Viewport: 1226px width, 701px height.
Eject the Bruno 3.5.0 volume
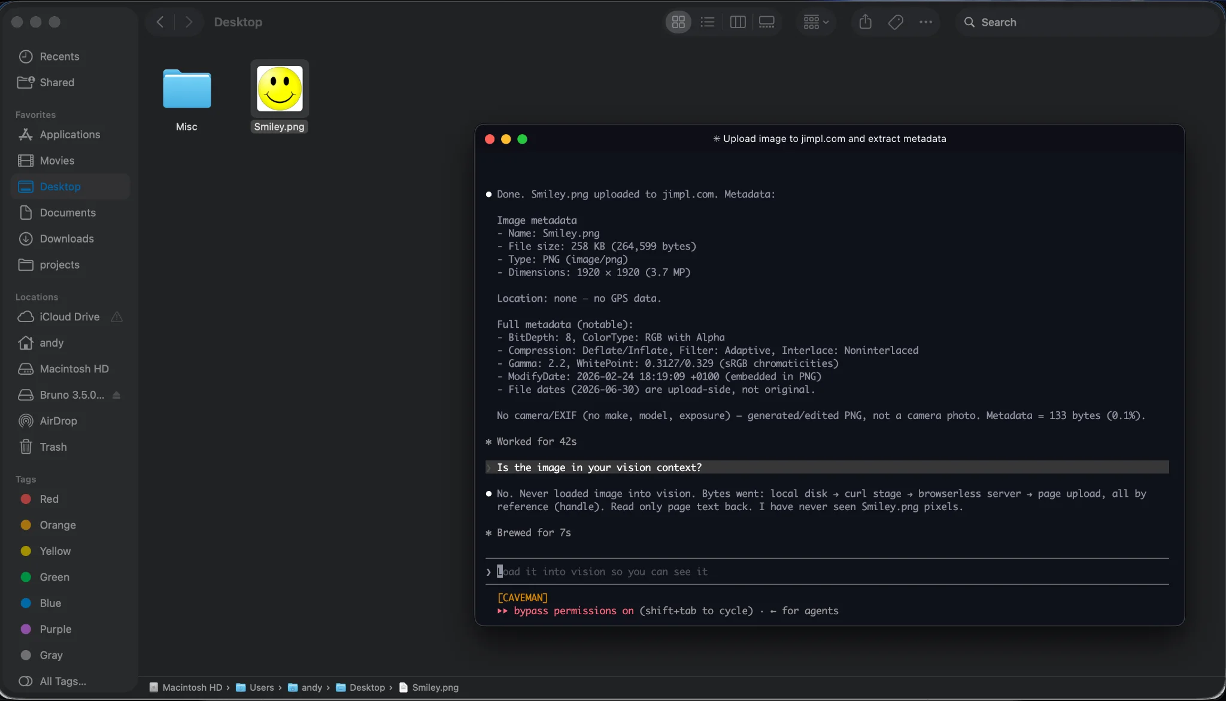coord(117,394)
